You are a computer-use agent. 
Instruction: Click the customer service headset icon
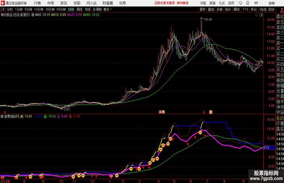pos(240,3)
